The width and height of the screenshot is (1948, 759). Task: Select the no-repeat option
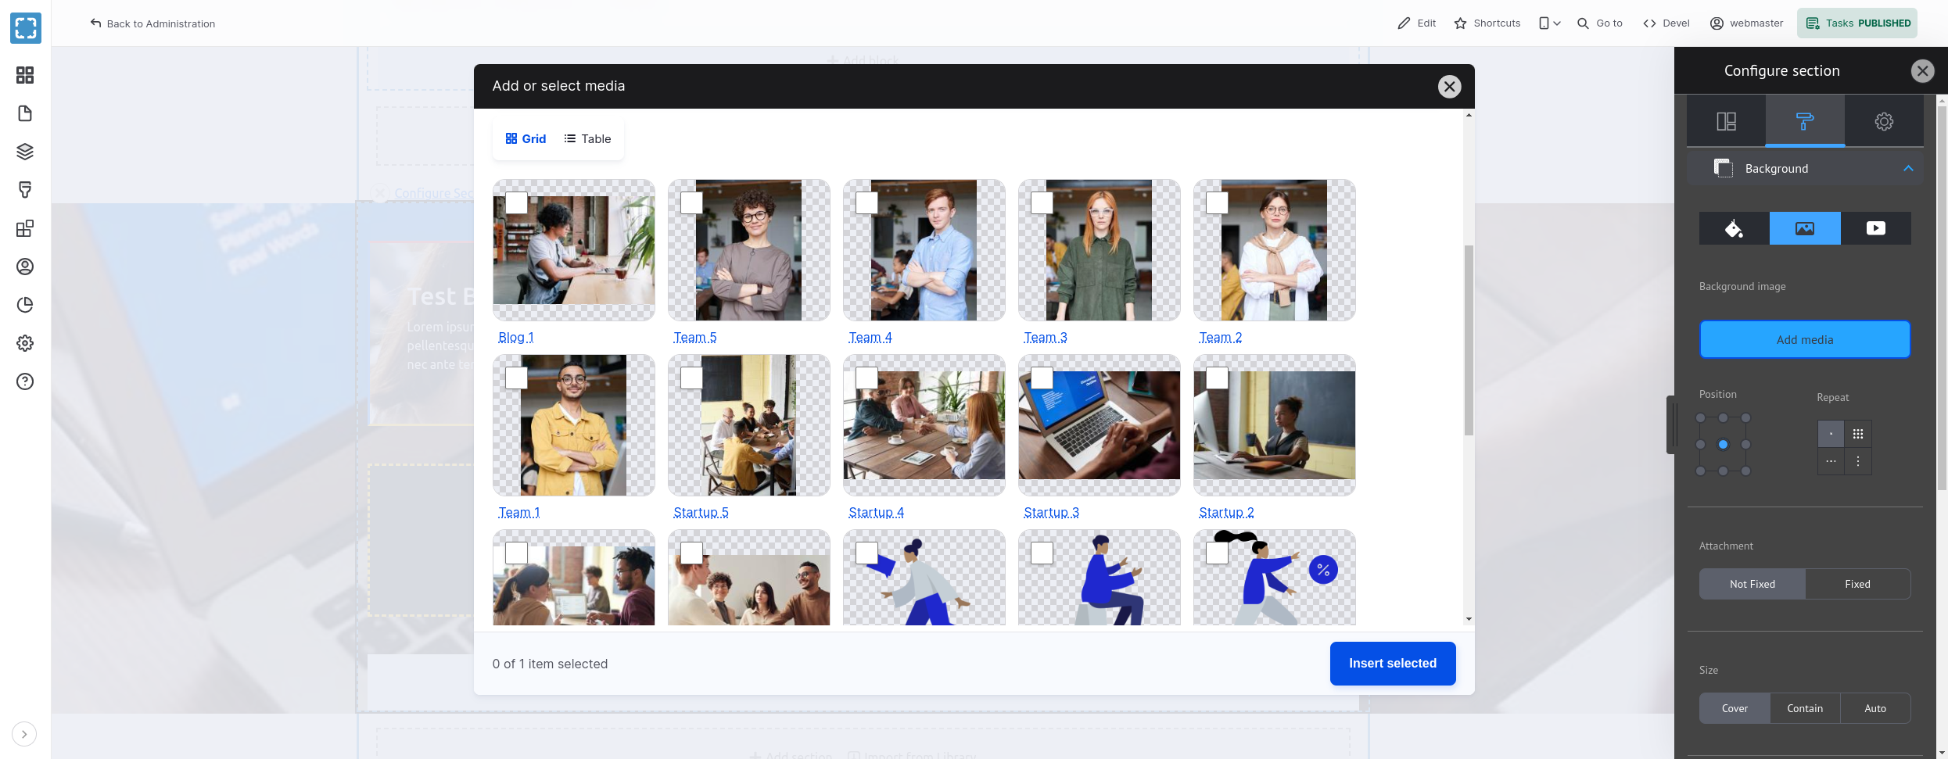pyautogui.click(x=1831, y=434)
